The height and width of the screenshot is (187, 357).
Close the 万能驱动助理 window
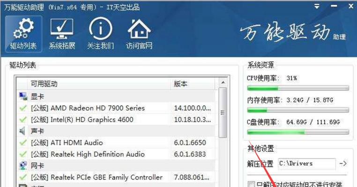click(351, 7)
